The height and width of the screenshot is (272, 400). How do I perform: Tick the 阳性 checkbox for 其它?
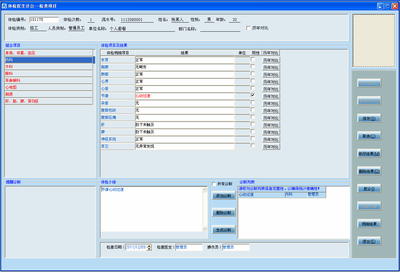coord(253,145)
